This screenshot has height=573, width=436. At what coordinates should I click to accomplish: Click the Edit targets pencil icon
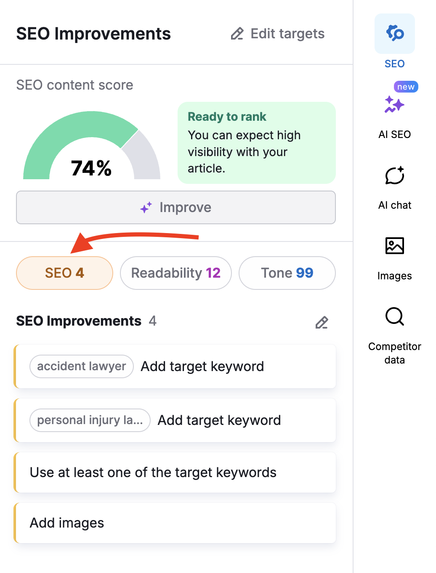pyautogui.click(x=237, y=34)
